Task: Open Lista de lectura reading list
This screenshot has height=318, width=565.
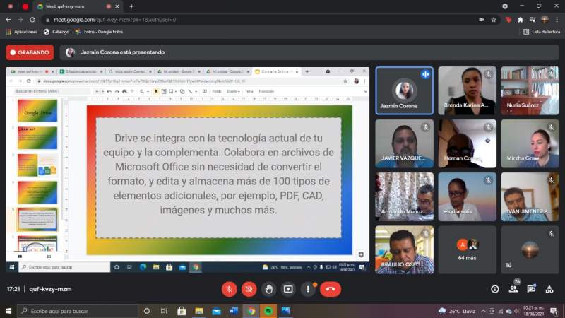Action: point(542,32)
